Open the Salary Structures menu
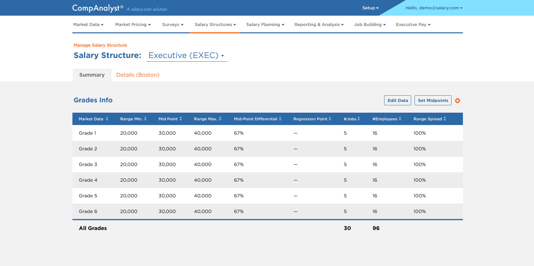 pyautogui.click(x=215, y=25)
